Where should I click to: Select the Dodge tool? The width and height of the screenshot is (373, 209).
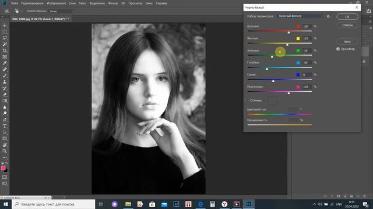(x=5, y=113)
